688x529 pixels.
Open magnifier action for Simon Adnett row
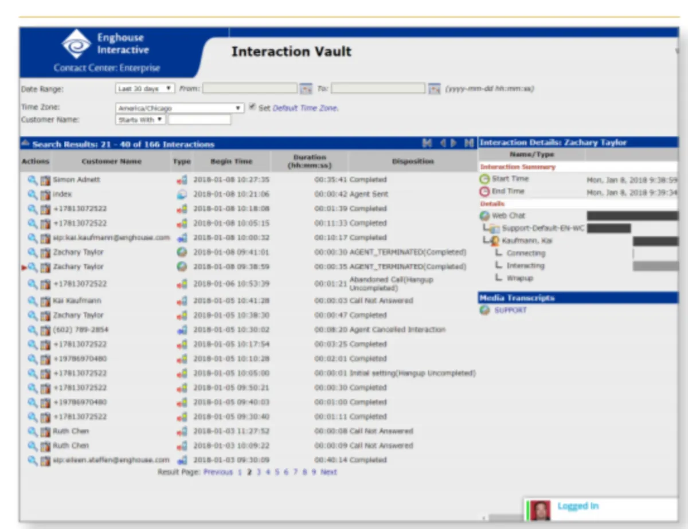33,180
